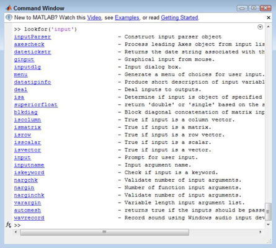
Task: Close the Command Window with red X
Action: pyautogui.click(x=265, y=8)
